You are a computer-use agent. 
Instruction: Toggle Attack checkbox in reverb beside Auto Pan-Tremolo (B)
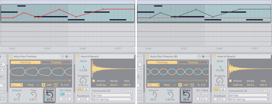click(x=230, y=81)
